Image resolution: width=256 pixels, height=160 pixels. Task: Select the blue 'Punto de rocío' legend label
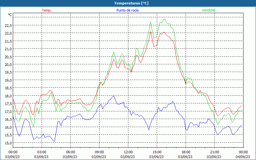point(127,10)
